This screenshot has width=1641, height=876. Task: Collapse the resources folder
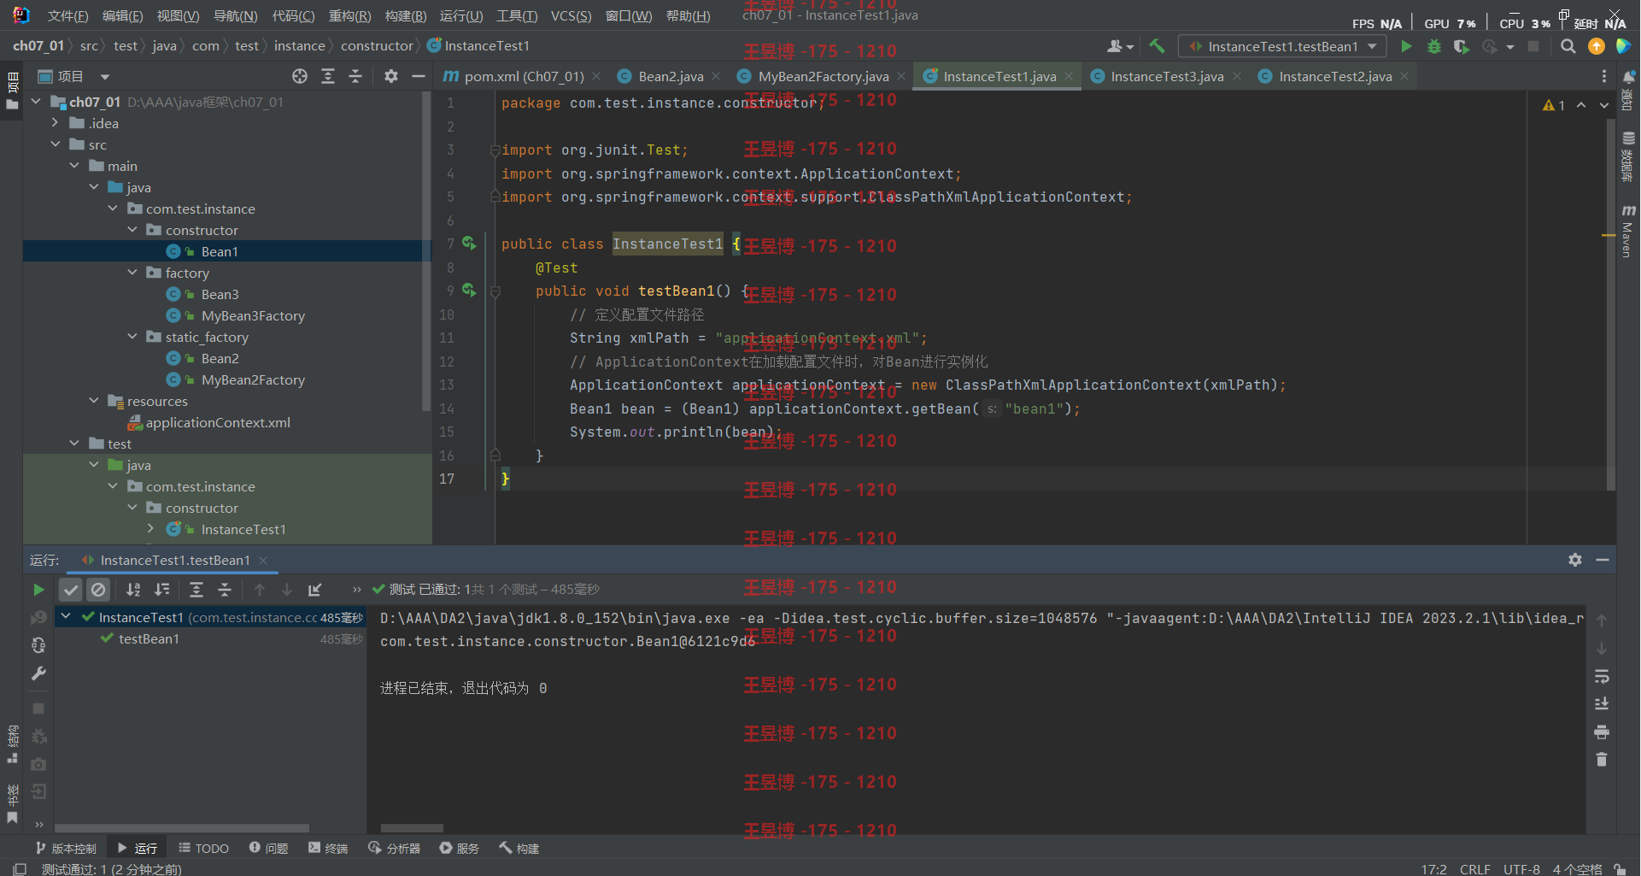tap(94, 401)
